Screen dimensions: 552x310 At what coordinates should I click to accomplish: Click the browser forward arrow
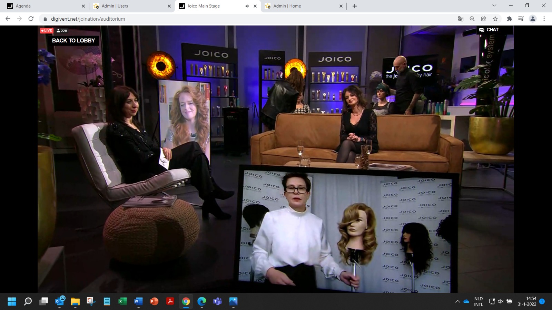point(19,19)
